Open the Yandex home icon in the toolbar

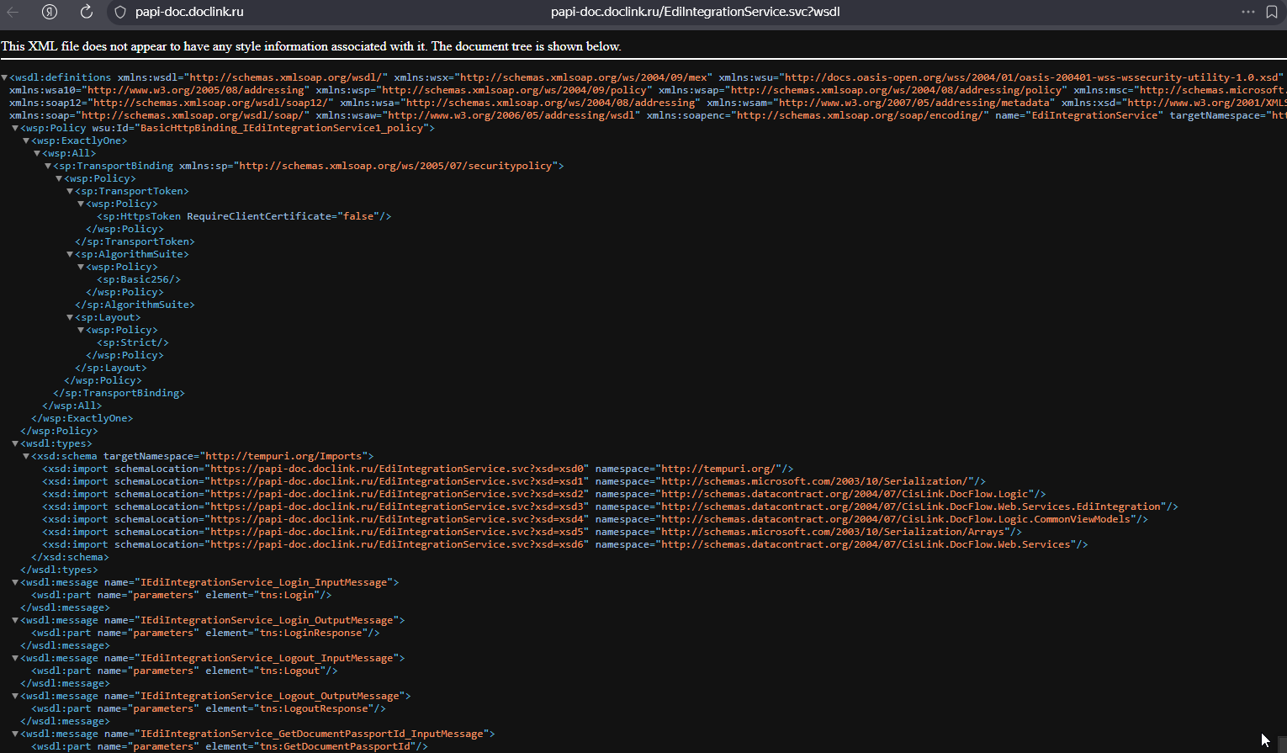pos(50,12)
